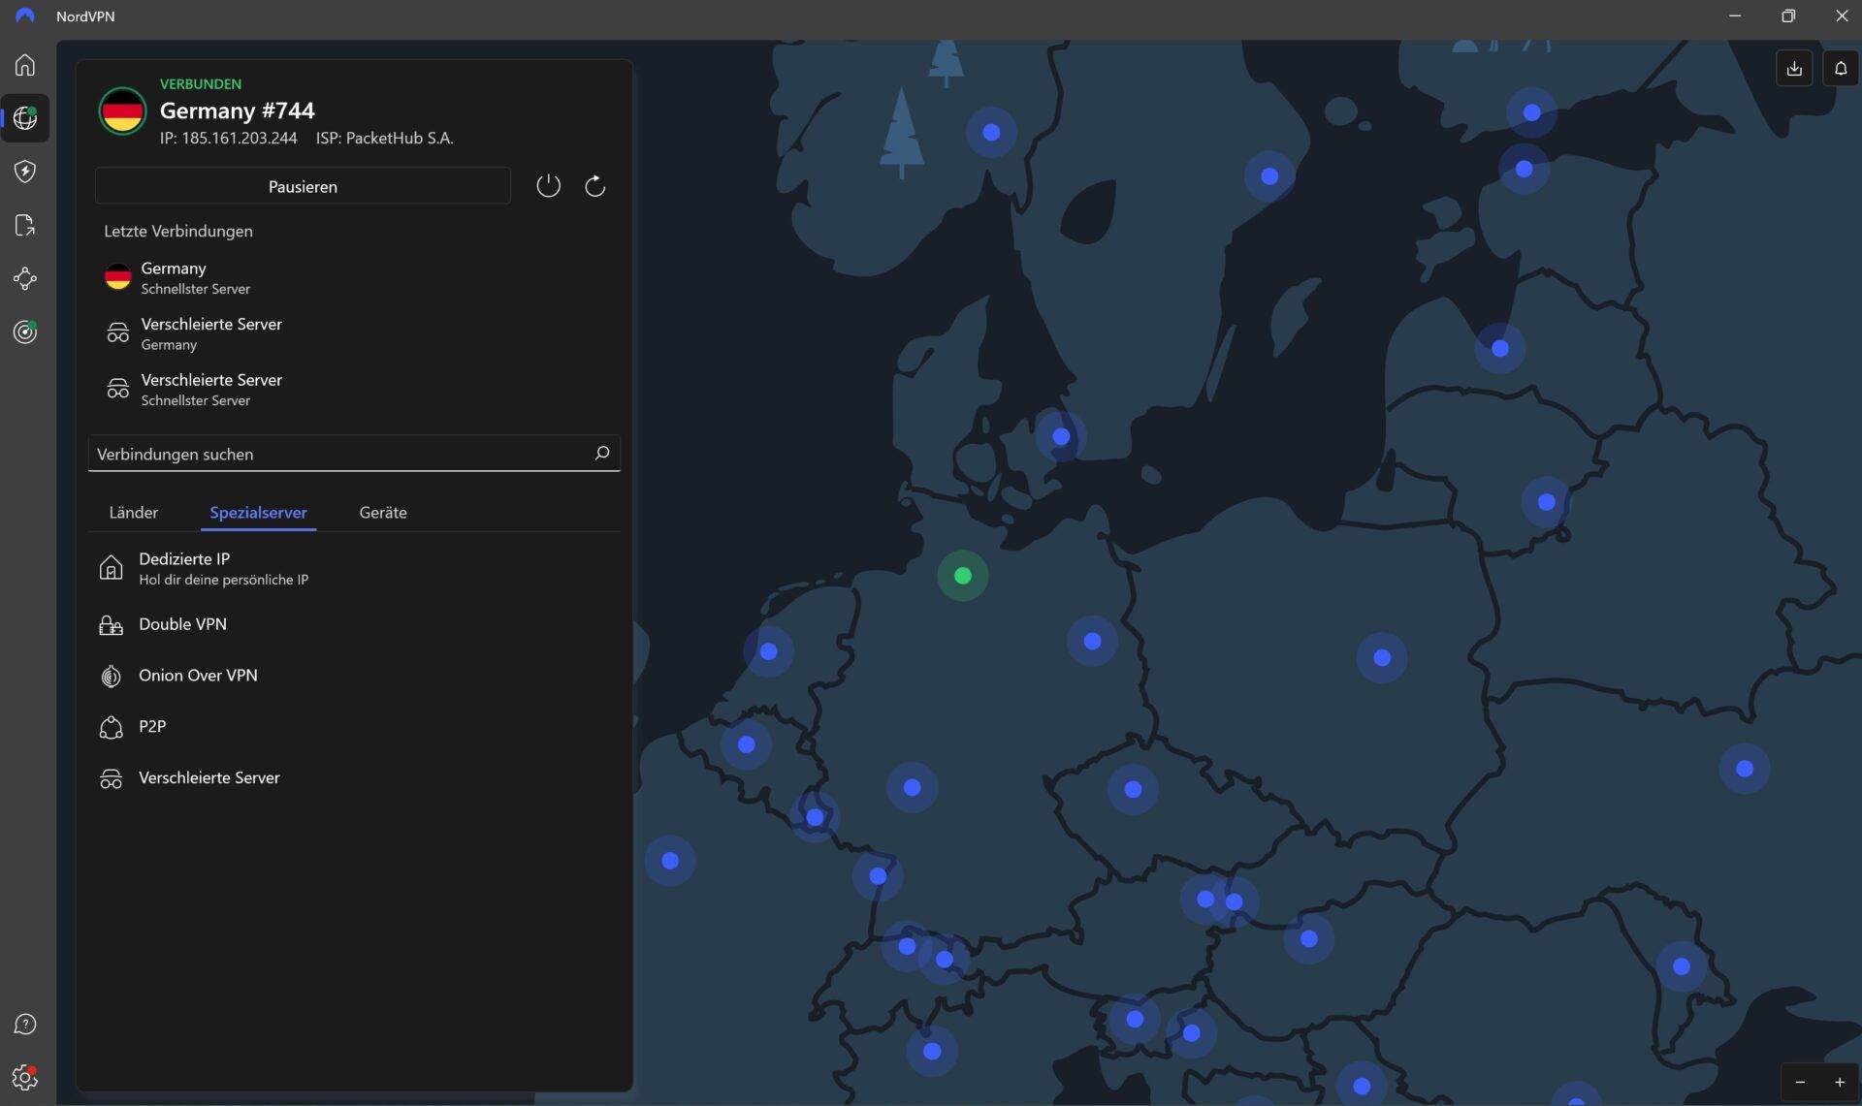Viewport: 1862px width, 1106px height.
Task: Click the Dedizierte IP house icon
Action: [112, 567]
